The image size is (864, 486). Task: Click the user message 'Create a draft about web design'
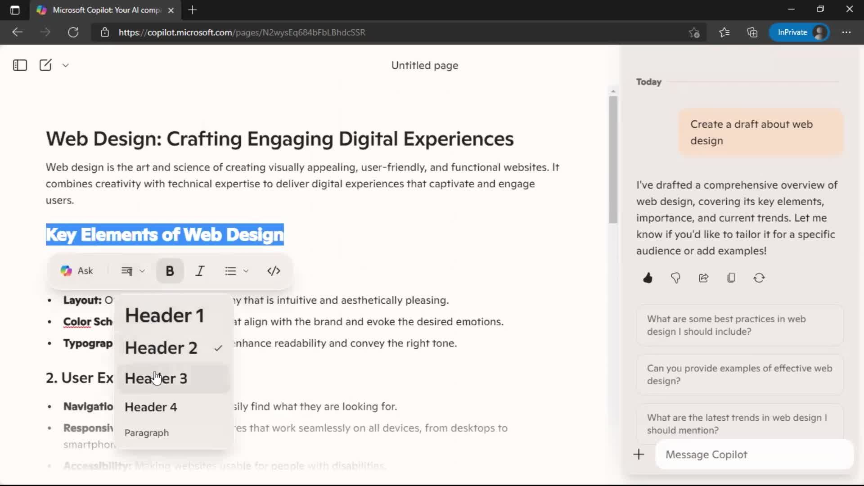[761, 132]
